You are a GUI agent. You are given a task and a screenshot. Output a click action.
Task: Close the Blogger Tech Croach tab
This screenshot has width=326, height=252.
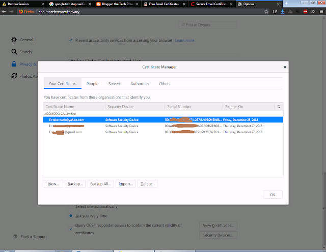point(137,4)
